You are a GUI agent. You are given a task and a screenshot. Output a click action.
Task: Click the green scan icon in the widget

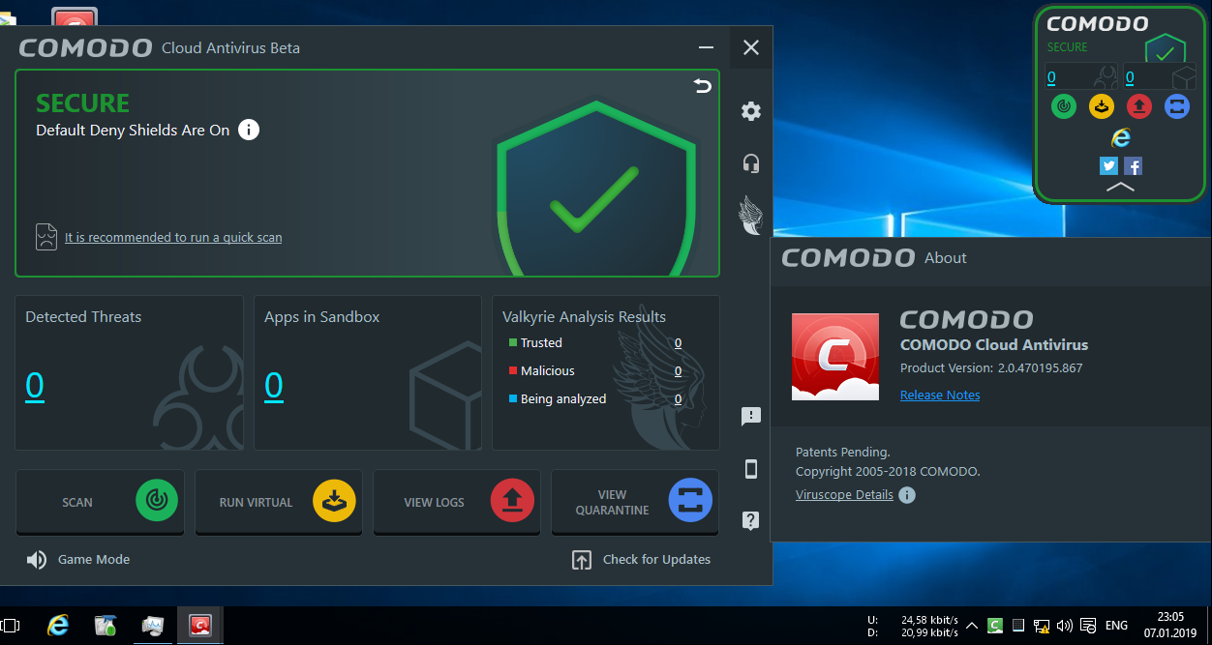click(x=1064, y=106)
